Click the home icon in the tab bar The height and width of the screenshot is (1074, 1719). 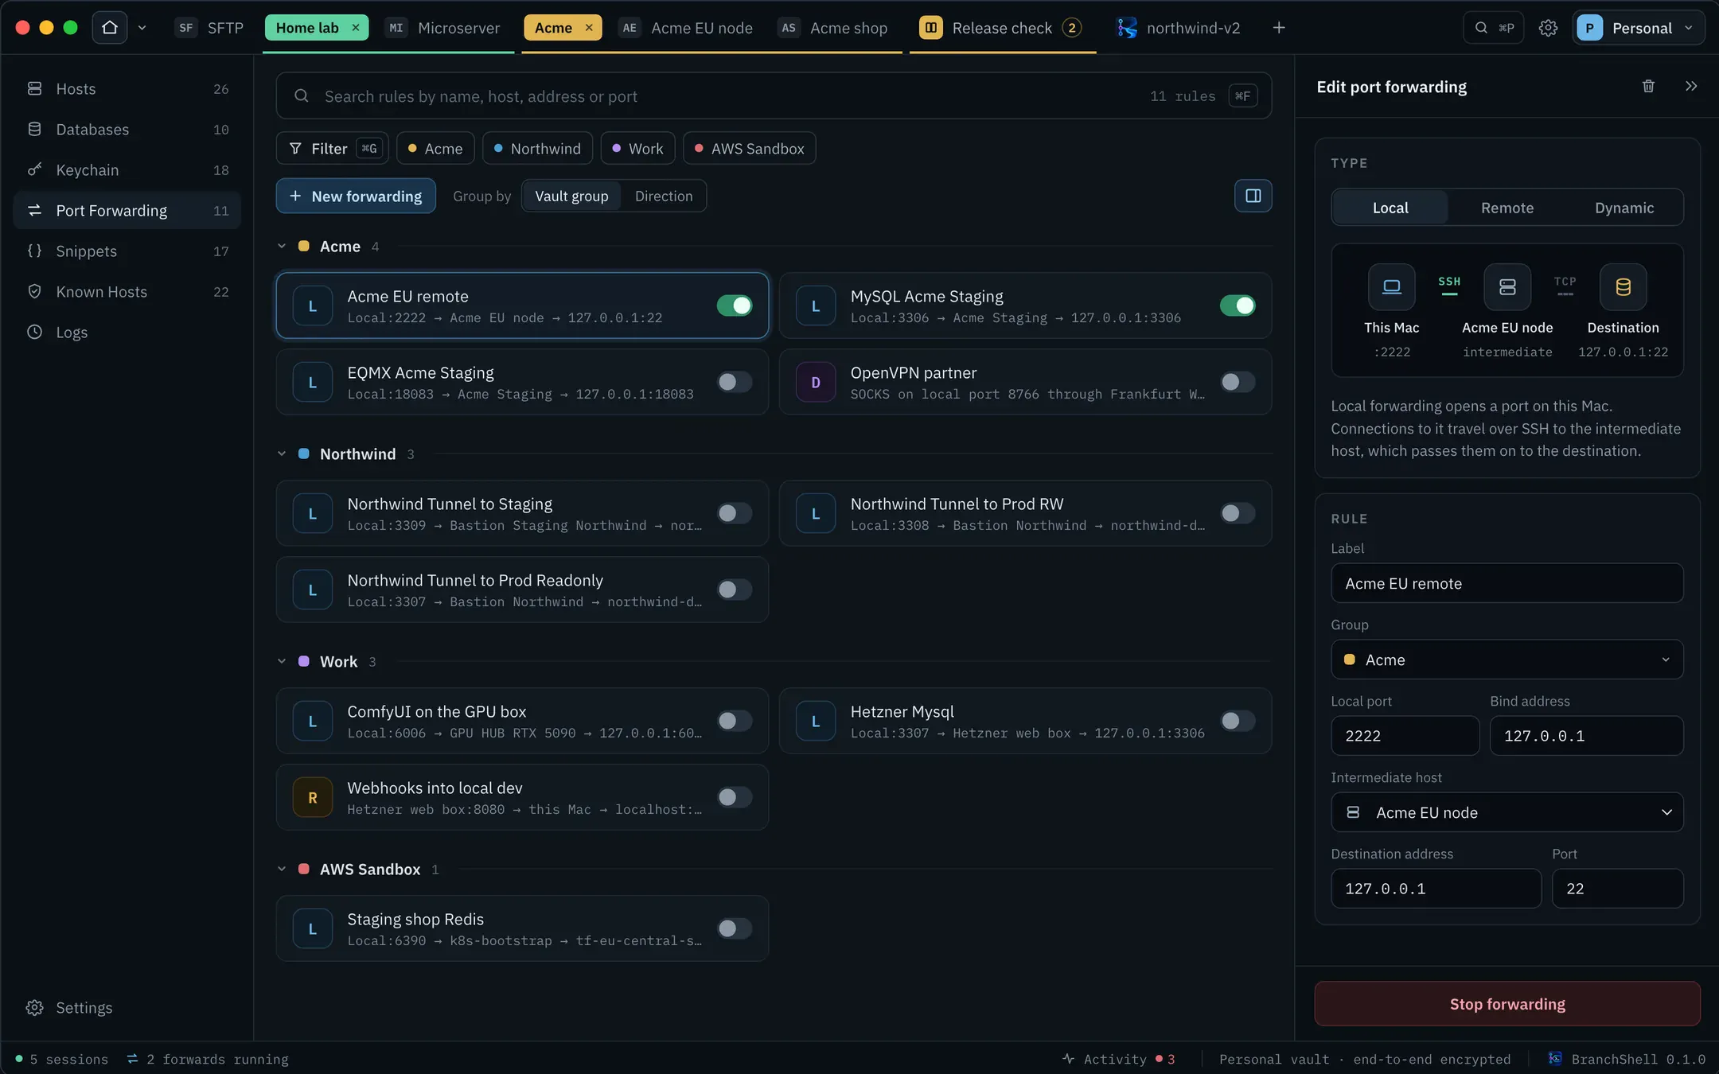pos(110,28)
